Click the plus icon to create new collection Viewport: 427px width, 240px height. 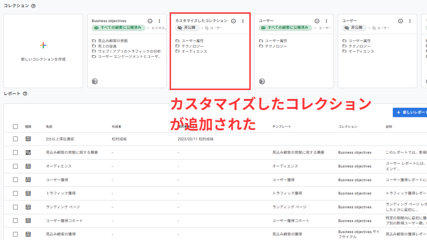43,45
